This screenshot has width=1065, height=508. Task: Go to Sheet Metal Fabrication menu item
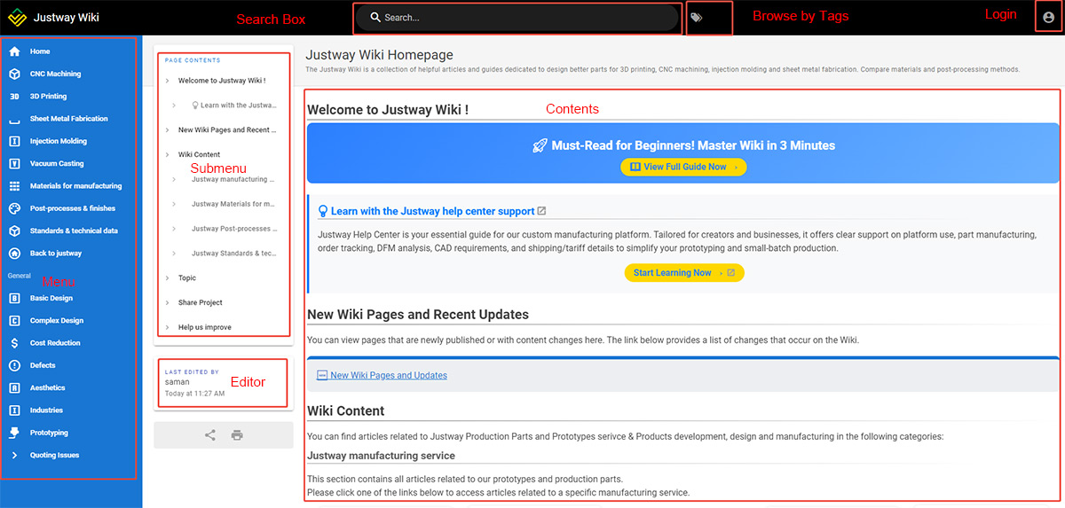pyautogui.click(x=71, y=119)
